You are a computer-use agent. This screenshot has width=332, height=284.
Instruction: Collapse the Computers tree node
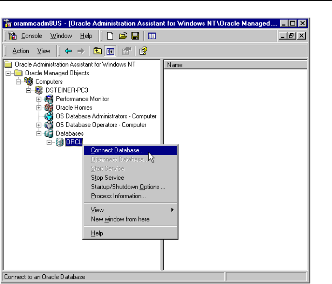click(x=18, y=82)
